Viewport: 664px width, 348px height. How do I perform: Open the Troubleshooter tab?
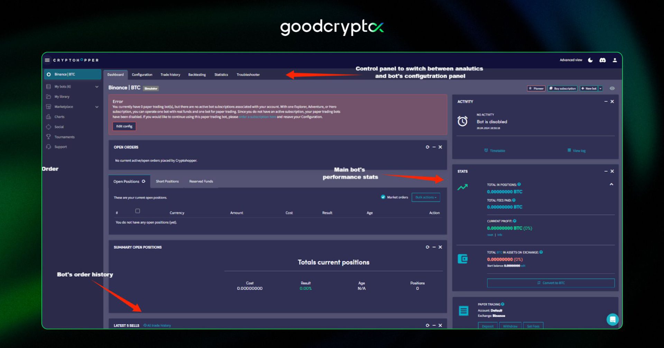[x=248, y=75]
